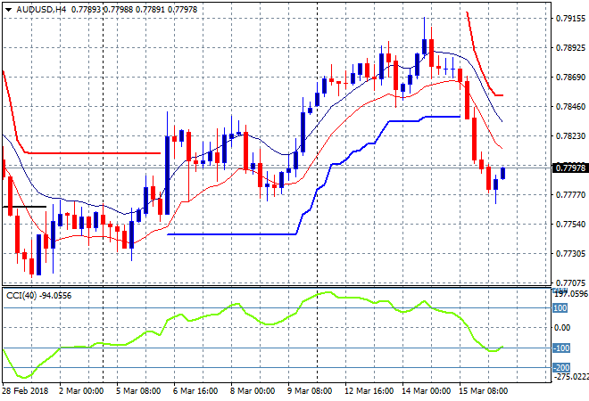Click the 14 Mar 00:00 time label
Viewport: 589px width, 401px height.
(426, 391)
